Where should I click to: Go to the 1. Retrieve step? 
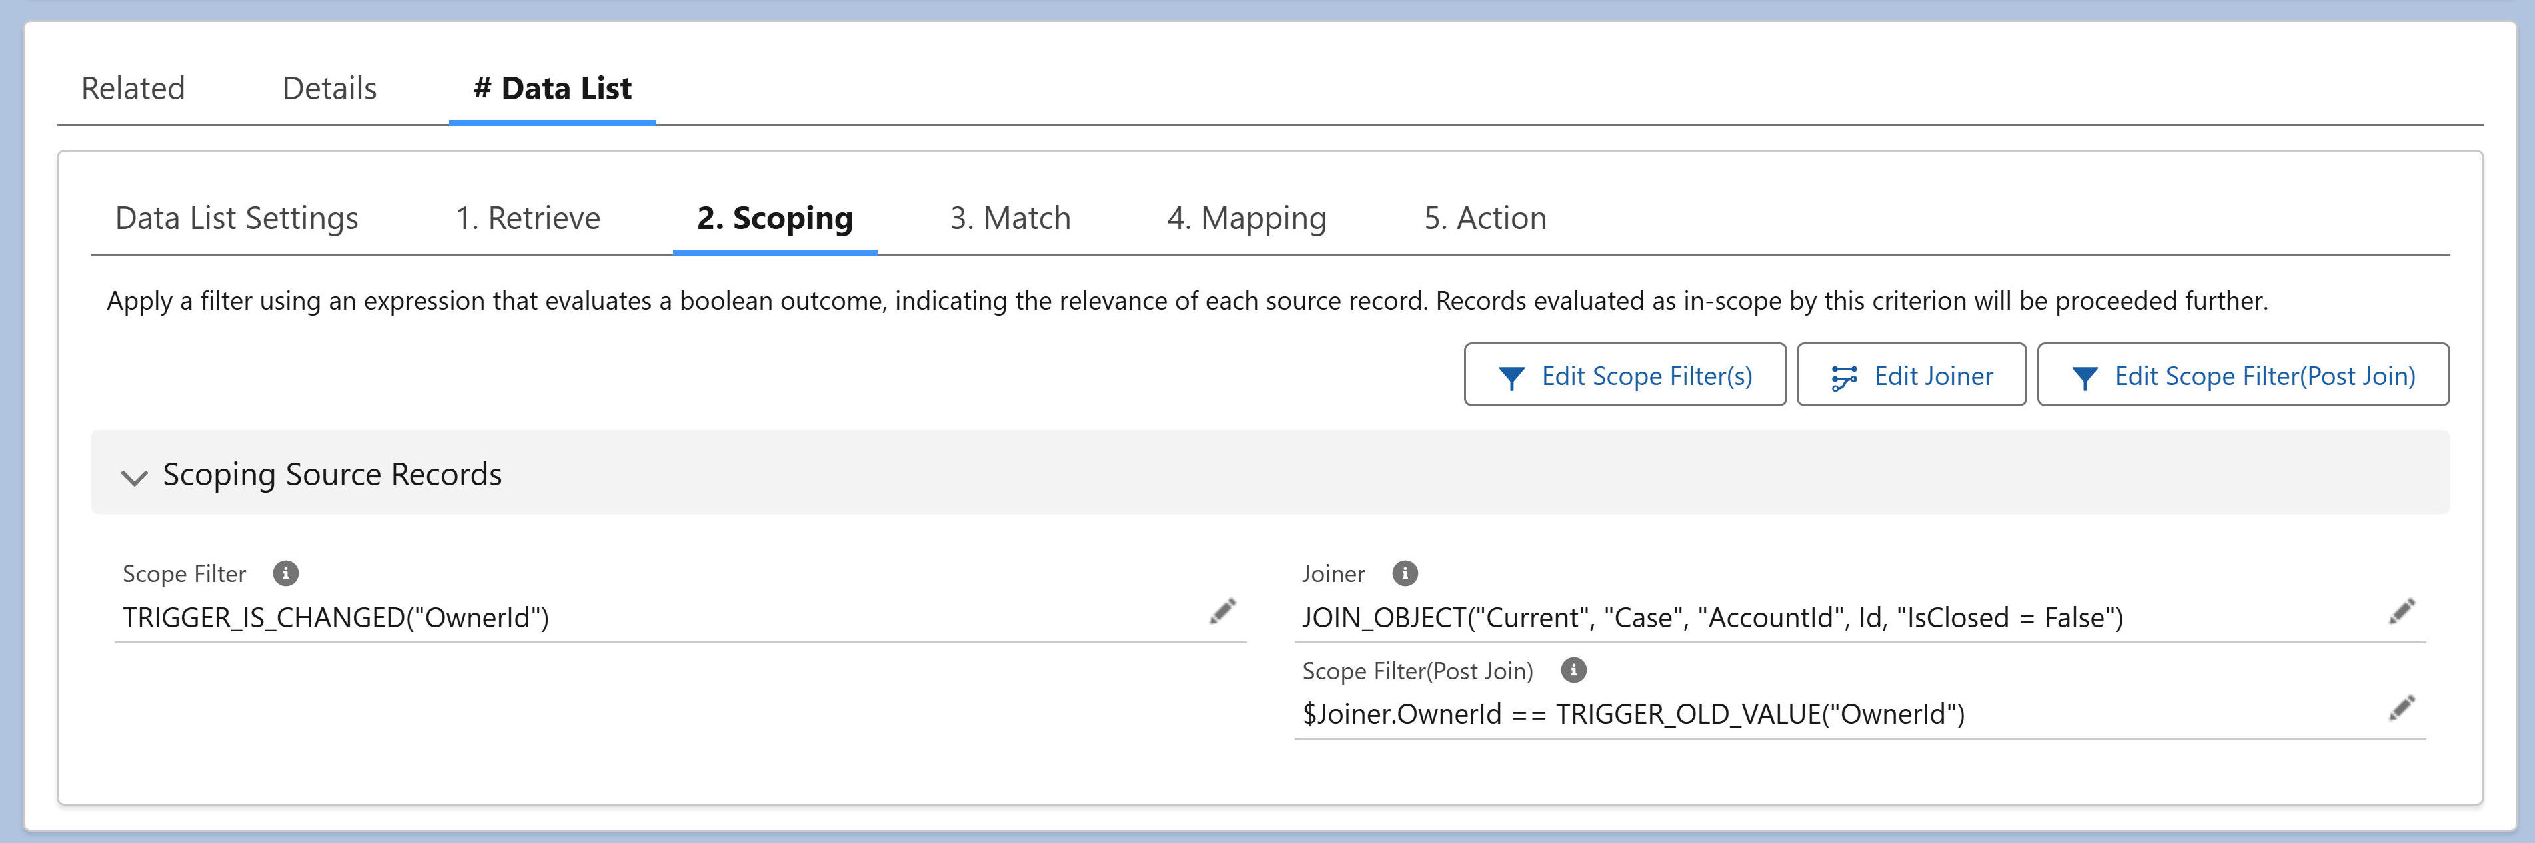pos(528,218)
